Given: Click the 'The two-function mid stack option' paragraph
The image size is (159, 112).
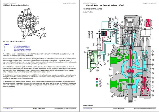Looking at the screenshot, I should (x=40, y=61).
